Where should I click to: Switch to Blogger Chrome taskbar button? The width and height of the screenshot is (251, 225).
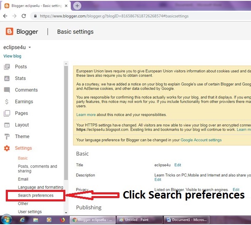(x=93, y=220)
